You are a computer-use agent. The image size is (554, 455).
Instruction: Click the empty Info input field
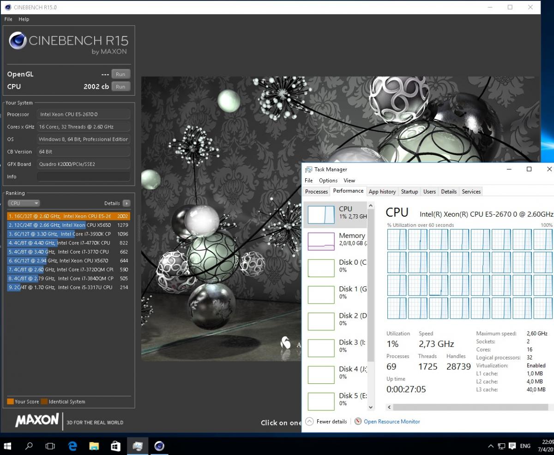pyautogui.click(x=84, y=176)
